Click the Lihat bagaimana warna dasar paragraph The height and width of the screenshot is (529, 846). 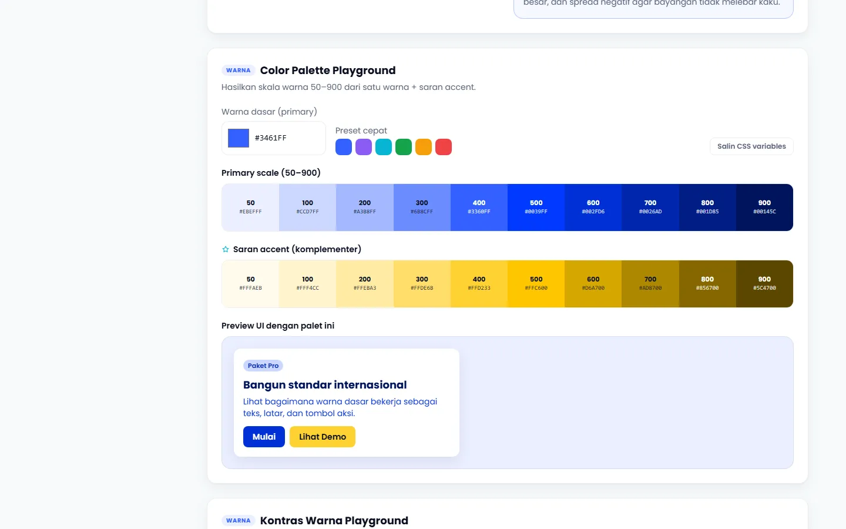tap(340, 407)
